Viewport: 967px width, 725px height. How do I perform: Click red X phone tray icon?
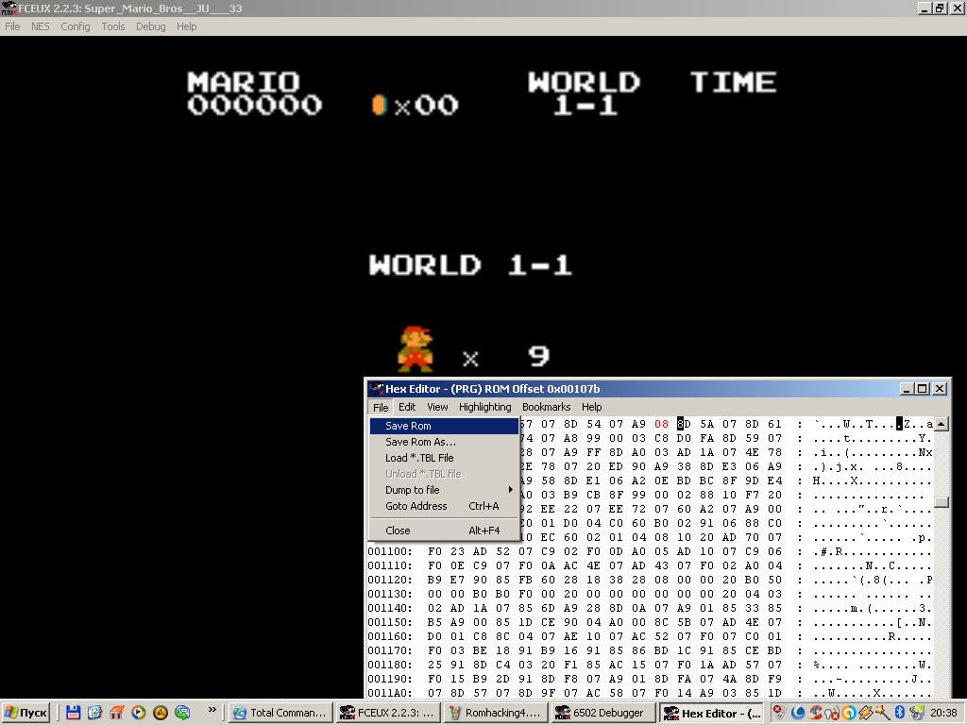point(779,713)
